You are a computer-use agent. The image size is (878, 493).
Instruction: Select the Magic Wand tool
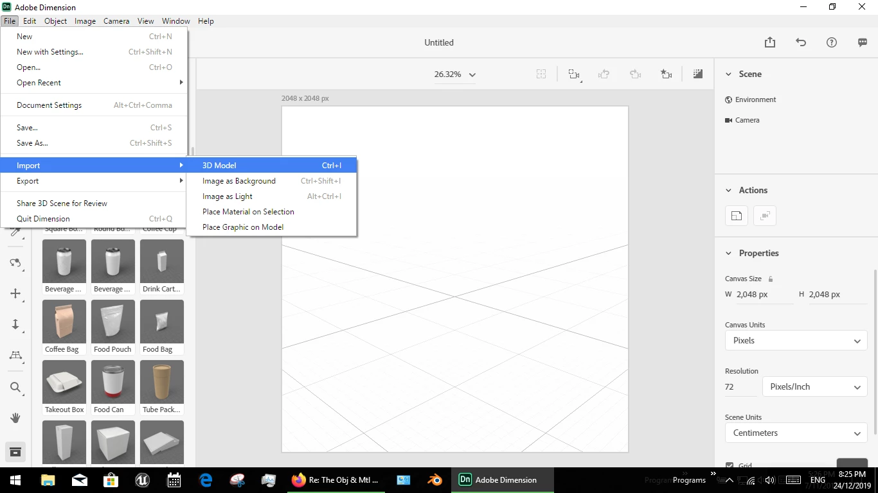point(15,232)
